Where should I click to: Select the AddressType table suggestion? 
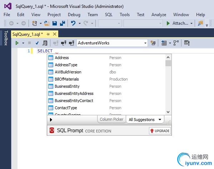tap(106, 65)
